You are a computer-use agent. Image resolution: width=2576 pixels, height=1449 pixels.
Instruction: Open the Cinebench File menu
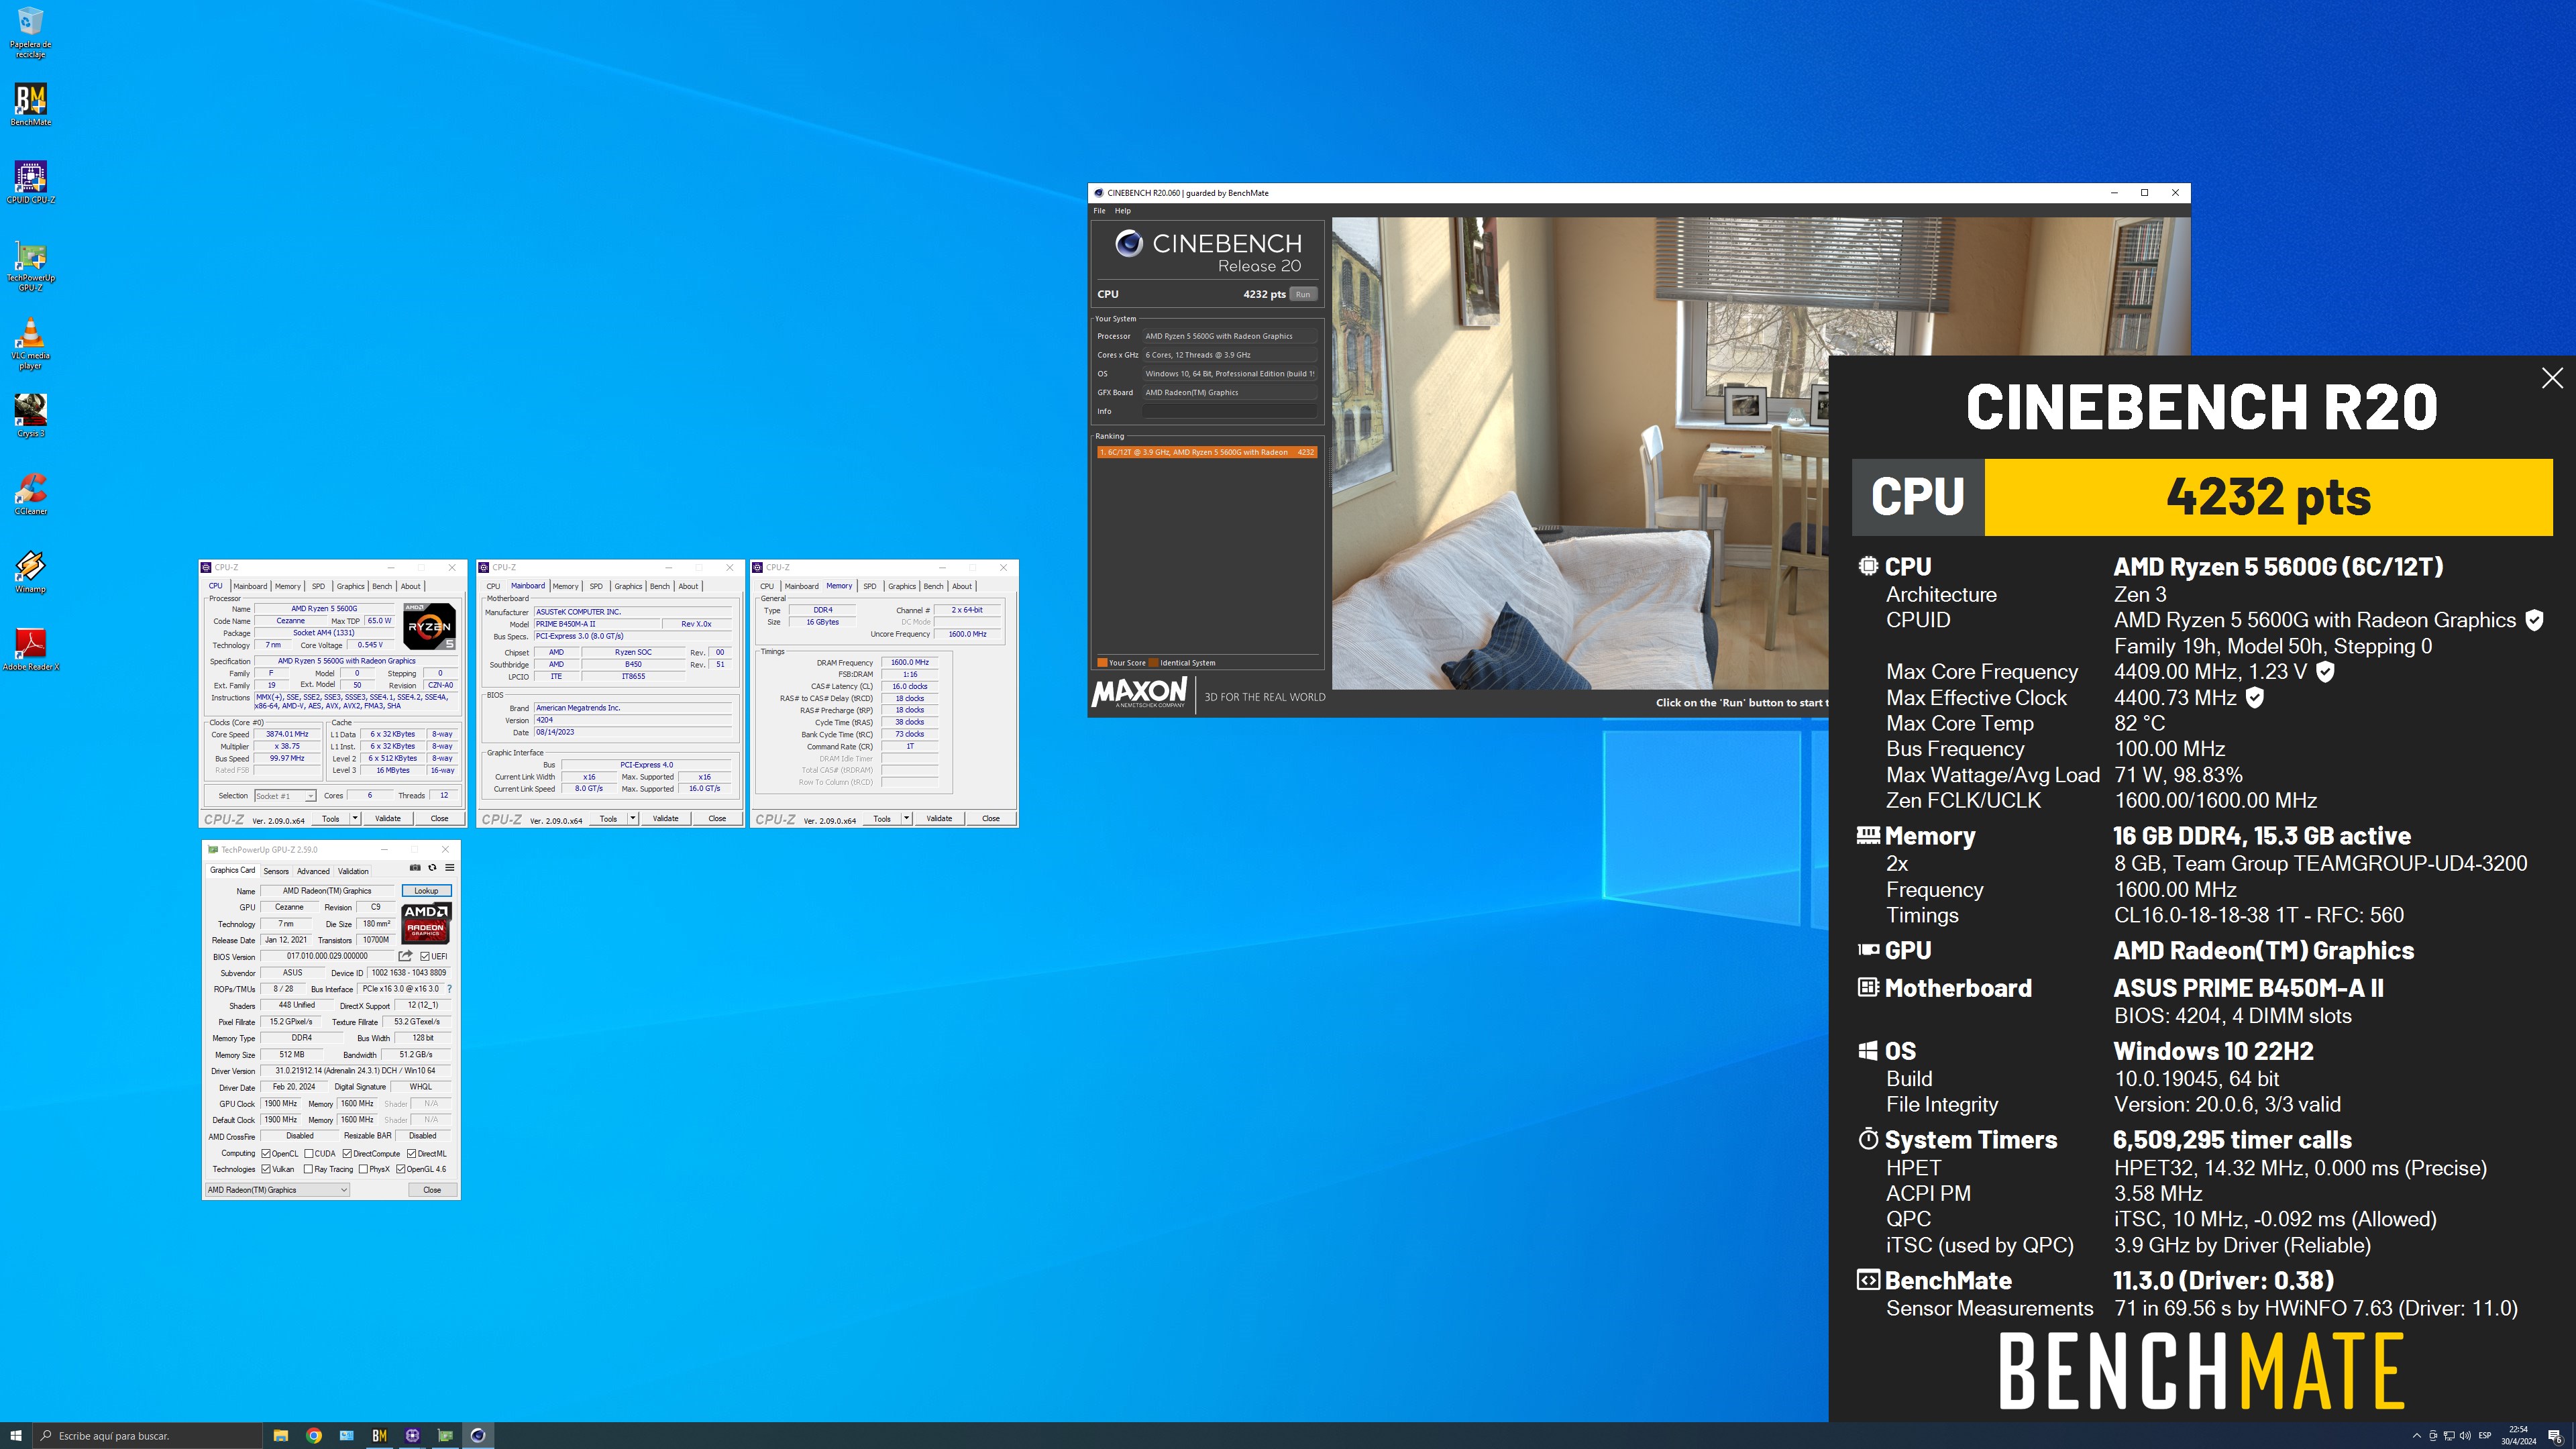tap(1099, 211)
